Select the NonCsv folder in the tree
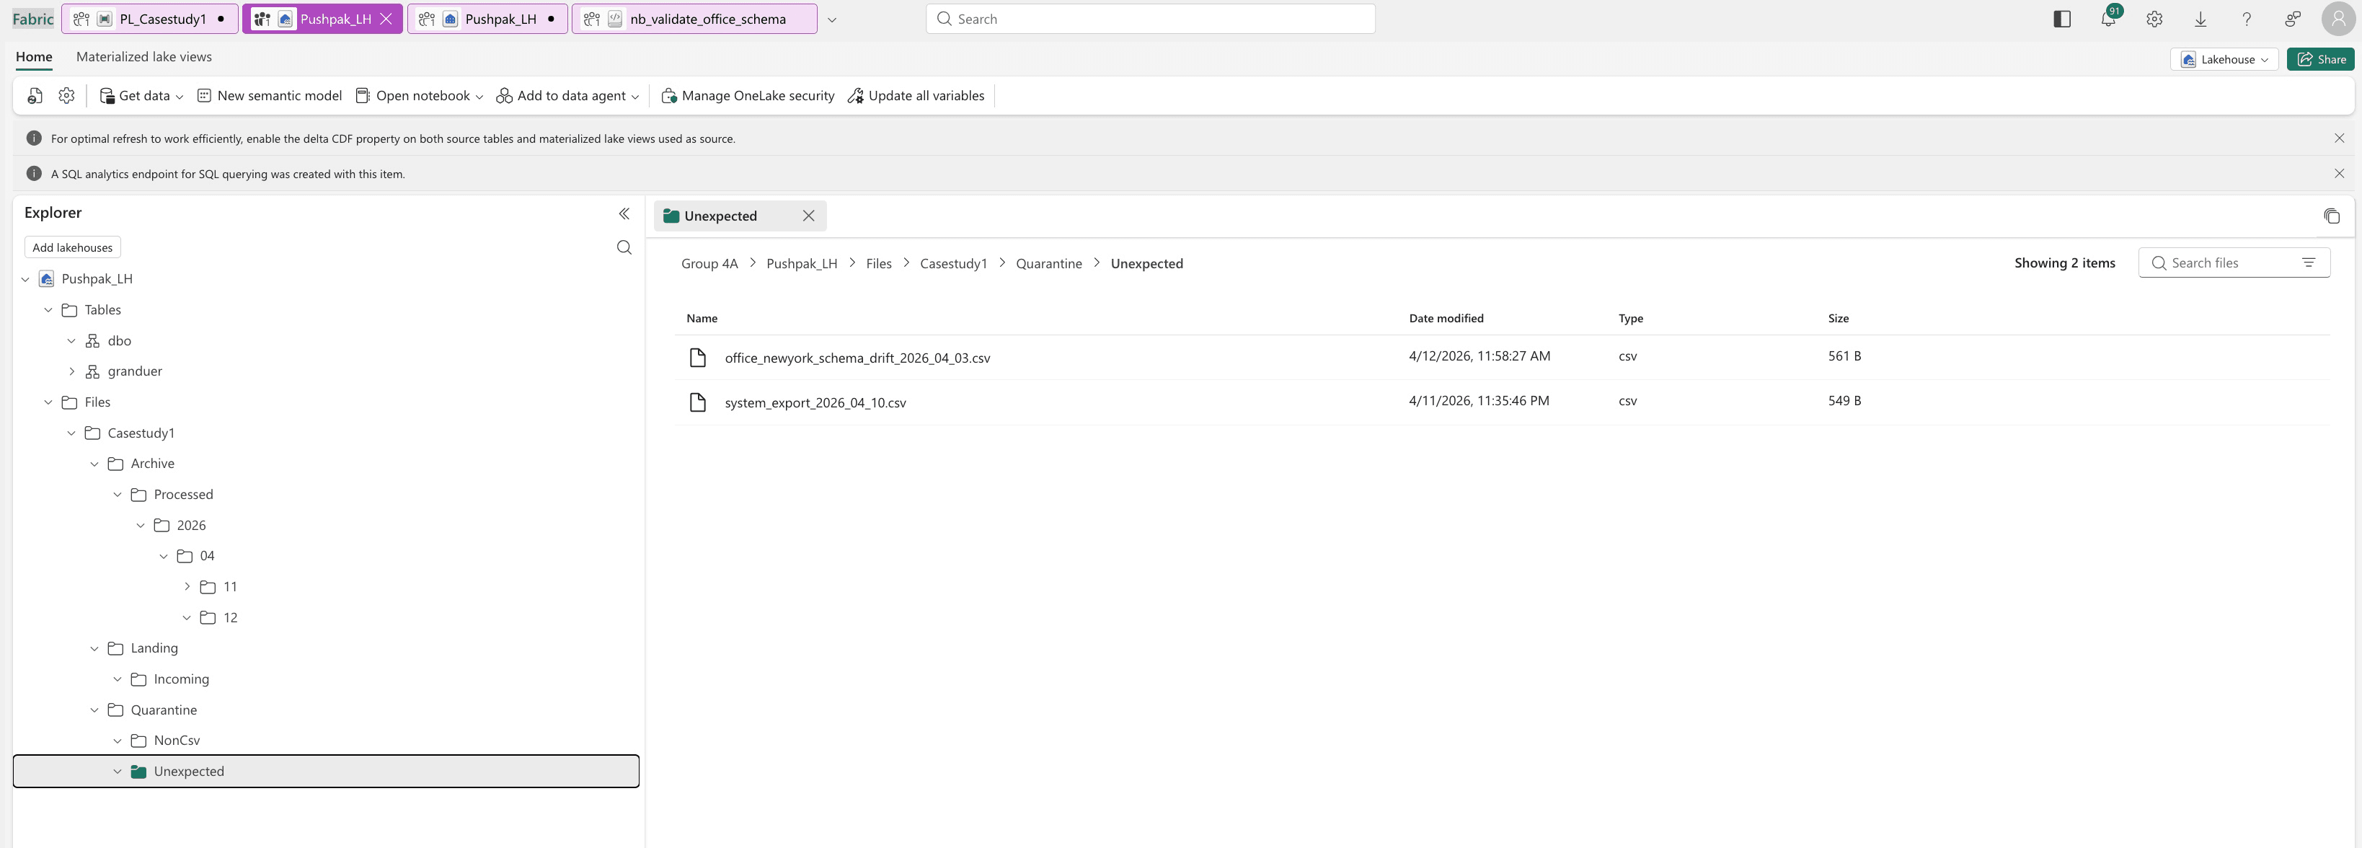 click(176, 741)
